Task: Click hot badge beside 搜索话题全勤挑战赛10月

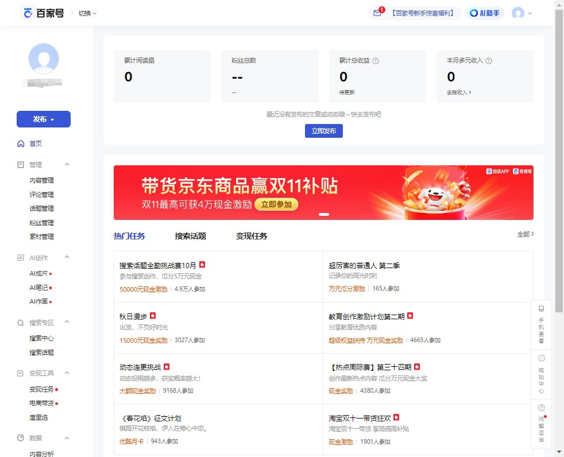Action: tap(202, 265)
